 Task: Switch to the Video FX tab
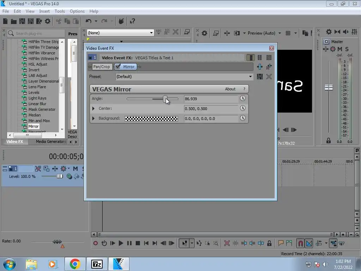pyautogui.click(x=15, y=141)
